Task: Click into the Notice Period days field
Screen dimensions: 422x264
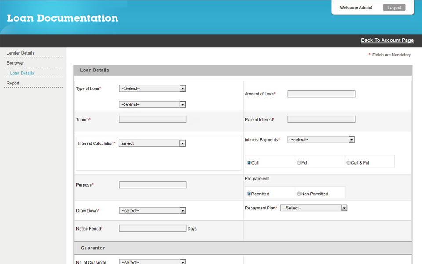Action: point(153,229)
